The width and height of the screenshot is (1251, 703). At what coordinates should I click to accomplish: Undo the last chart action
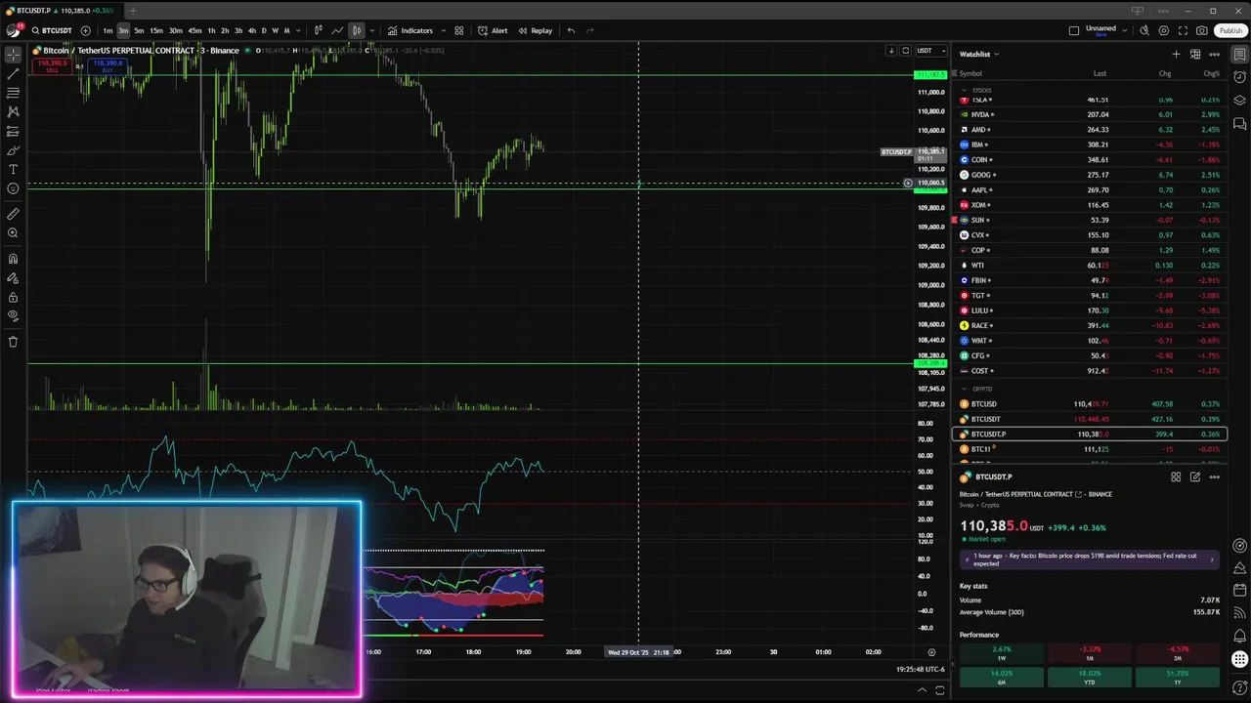coord(571,30)
